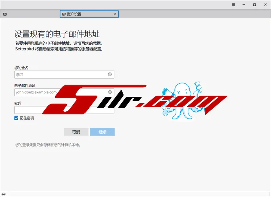Screen dimensions: 271x197
Task: Open the mail folder icon tab
Action: pos(5,14)
